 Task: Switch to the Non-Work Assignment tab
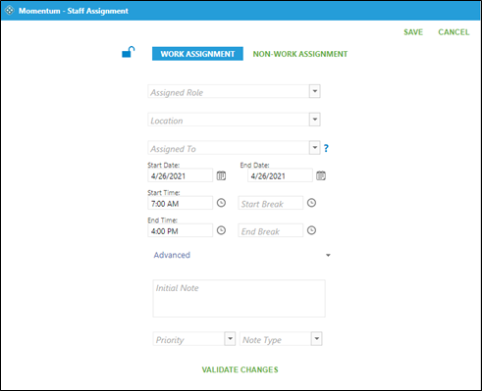pos(300,54)
